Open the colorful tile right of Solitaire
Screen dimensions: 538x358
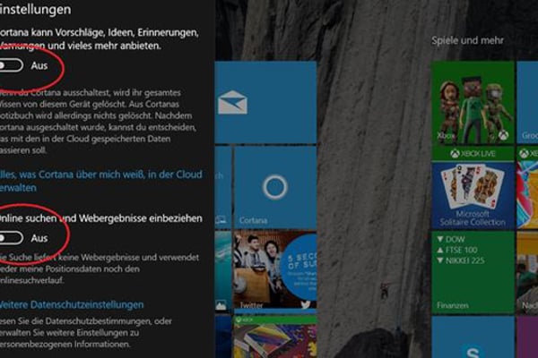(528, 193)
